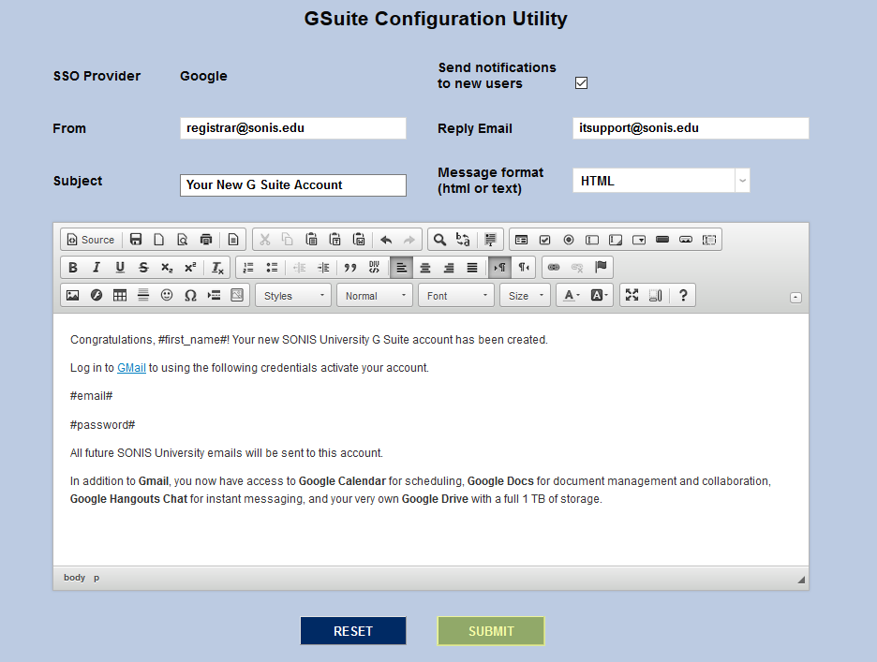The height and width of the screenshot is (662, 877).
Task: Toggle bold formatting in editor
Action: (73, 268)
